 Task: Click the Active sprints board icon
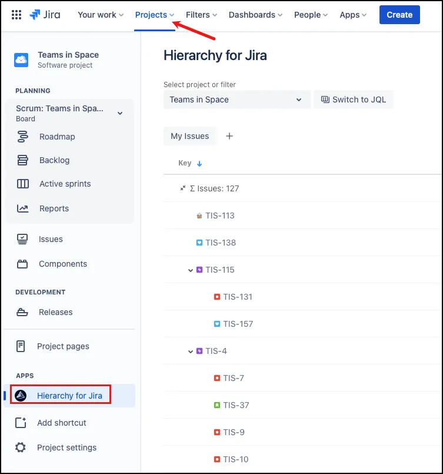click(x=22, y=184)
